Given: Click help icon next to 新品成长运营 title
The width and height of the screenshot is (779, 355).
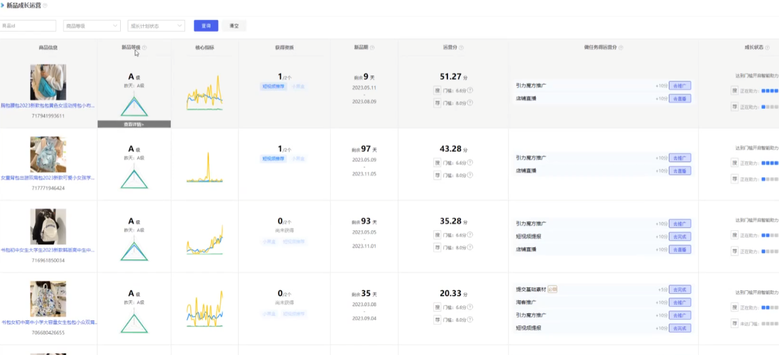Looking at the screenshot, I should click(45, 5).
